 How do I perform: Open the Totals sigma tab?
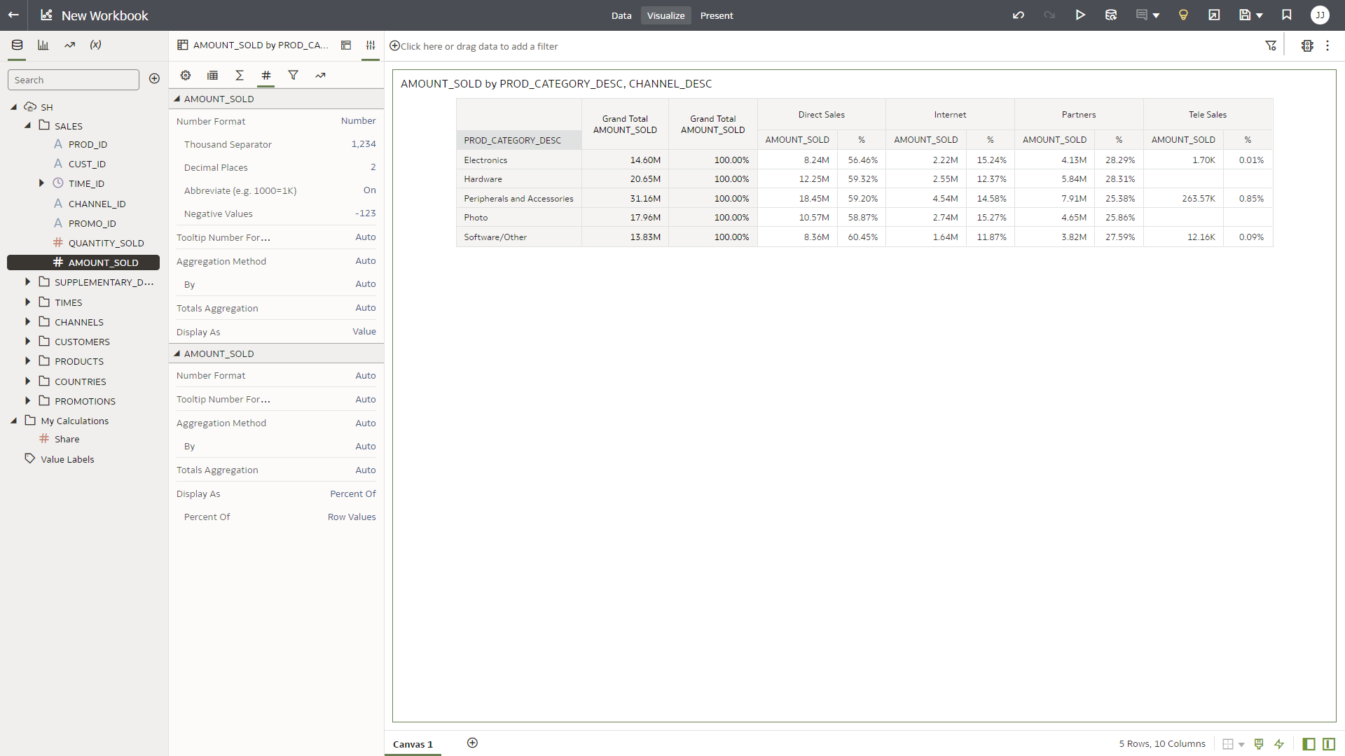[240, 76]
